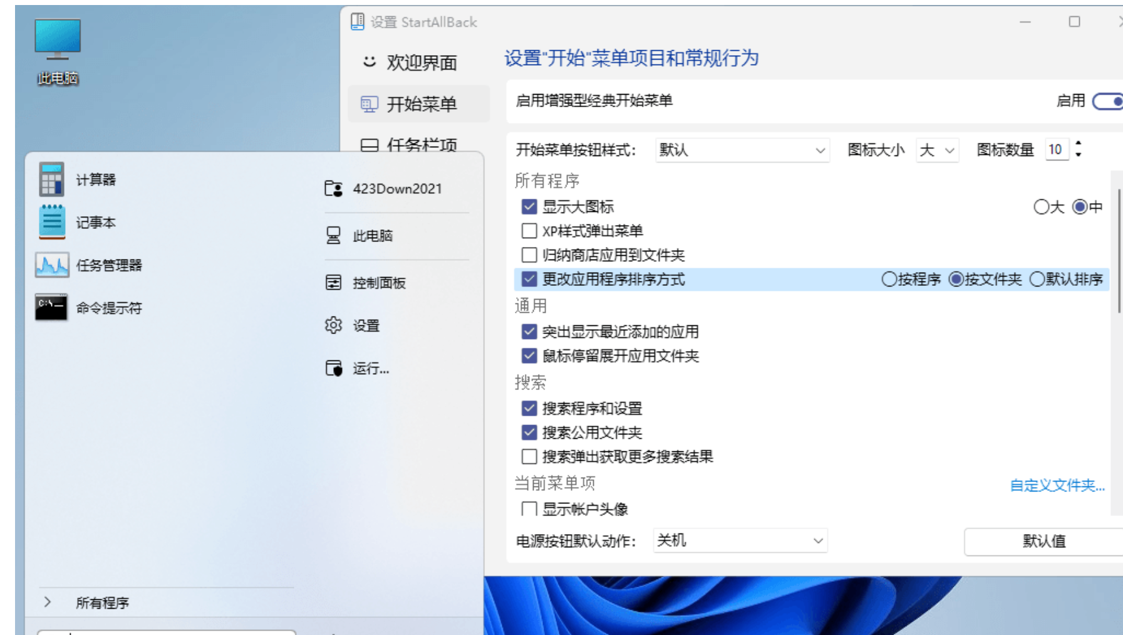The width and height of the screenshot is (1123, 635).
Task: Disable 突出显示最近添加的应用 checkbox
Action: click(529, 332)
